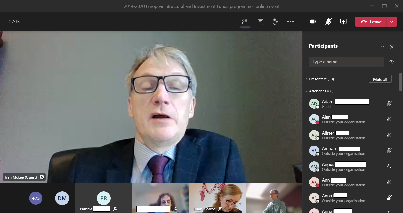This screenshot has height=213, width=403.
Task: Toggle the camera on or off
Action: [313, 22]
